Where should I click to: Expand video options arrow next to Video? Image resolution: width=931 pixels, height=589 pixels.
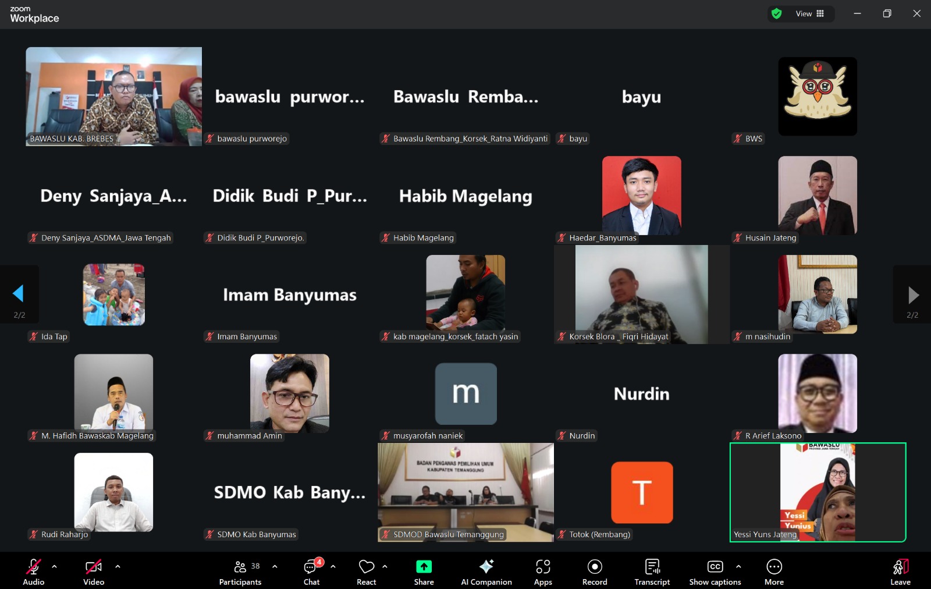[118, 566]
